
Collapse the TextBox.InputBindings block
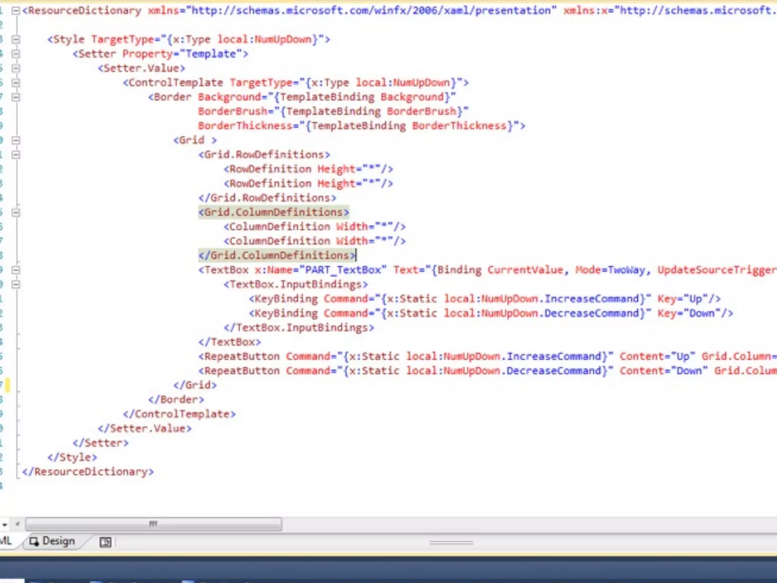point(16,285)
